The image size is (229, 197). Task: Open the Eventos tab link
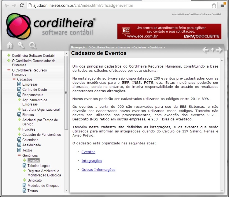88,152
